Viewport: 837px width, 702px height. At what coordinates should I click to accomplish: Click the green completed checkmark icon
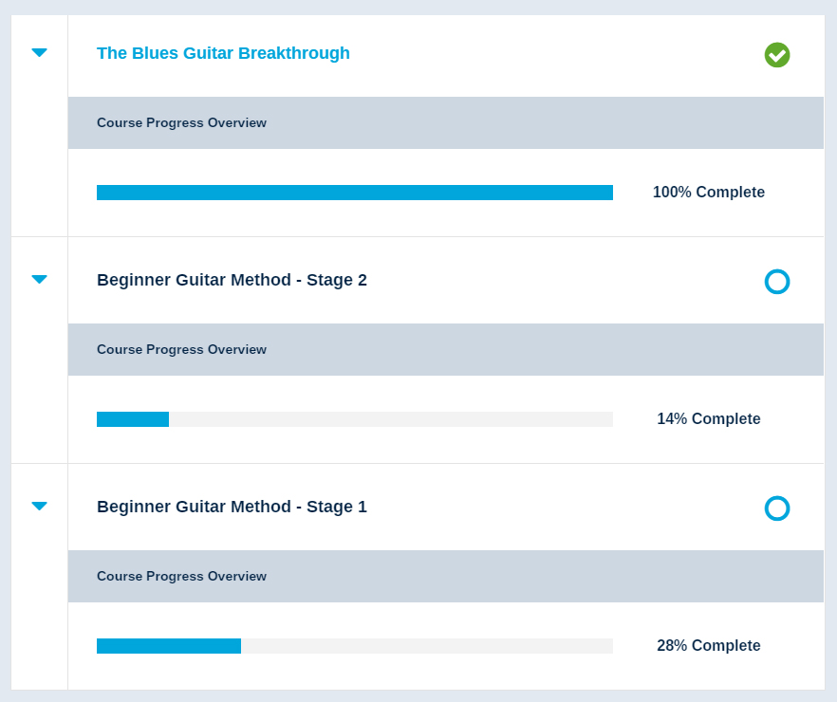click(x=776, y=55)
